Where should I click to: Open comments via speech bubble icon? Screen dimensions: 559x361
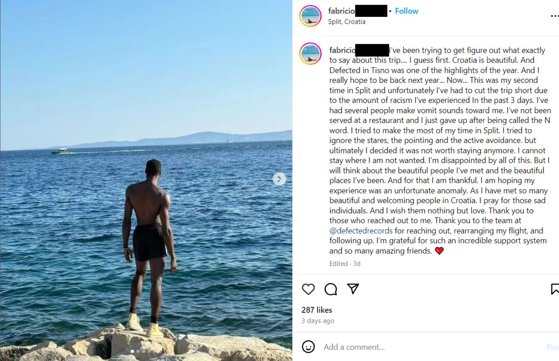[331, 289]
